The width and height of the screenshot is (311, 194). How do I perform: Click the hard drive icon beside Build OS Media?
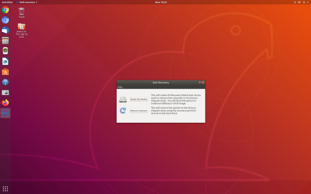pyautogui.click(x=123, y=99)
